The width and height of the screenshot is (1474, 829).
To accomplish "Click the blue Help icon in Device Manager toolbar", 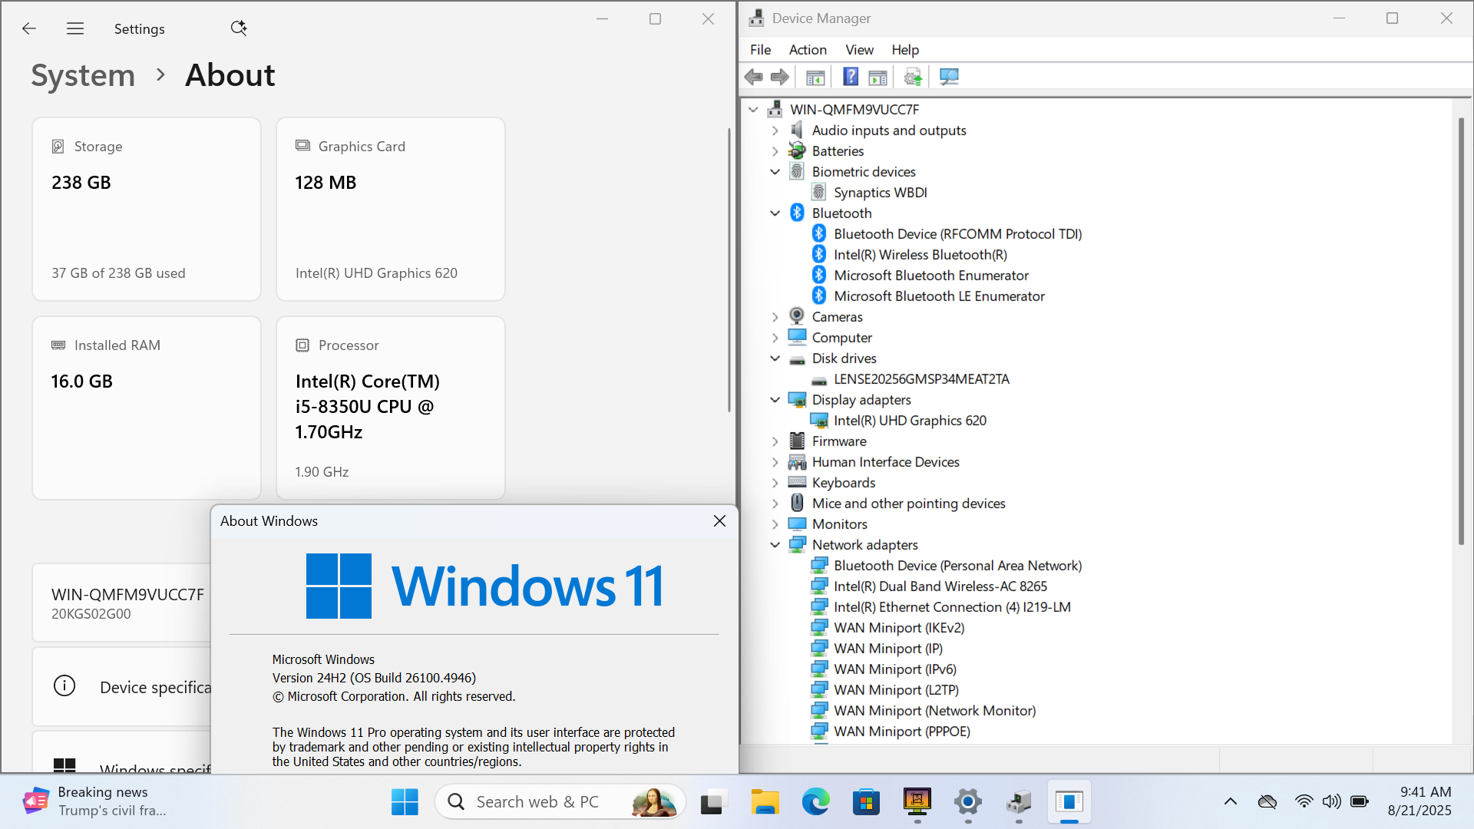I will pyautogui.click(x=850, y=77).
